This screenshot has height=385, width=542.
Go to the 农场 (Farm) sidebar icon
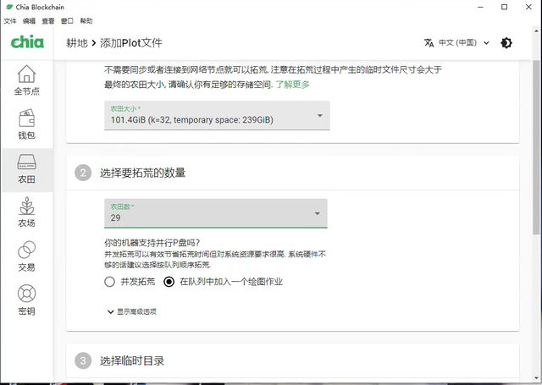pyautogui.click(x=26, y=212)
